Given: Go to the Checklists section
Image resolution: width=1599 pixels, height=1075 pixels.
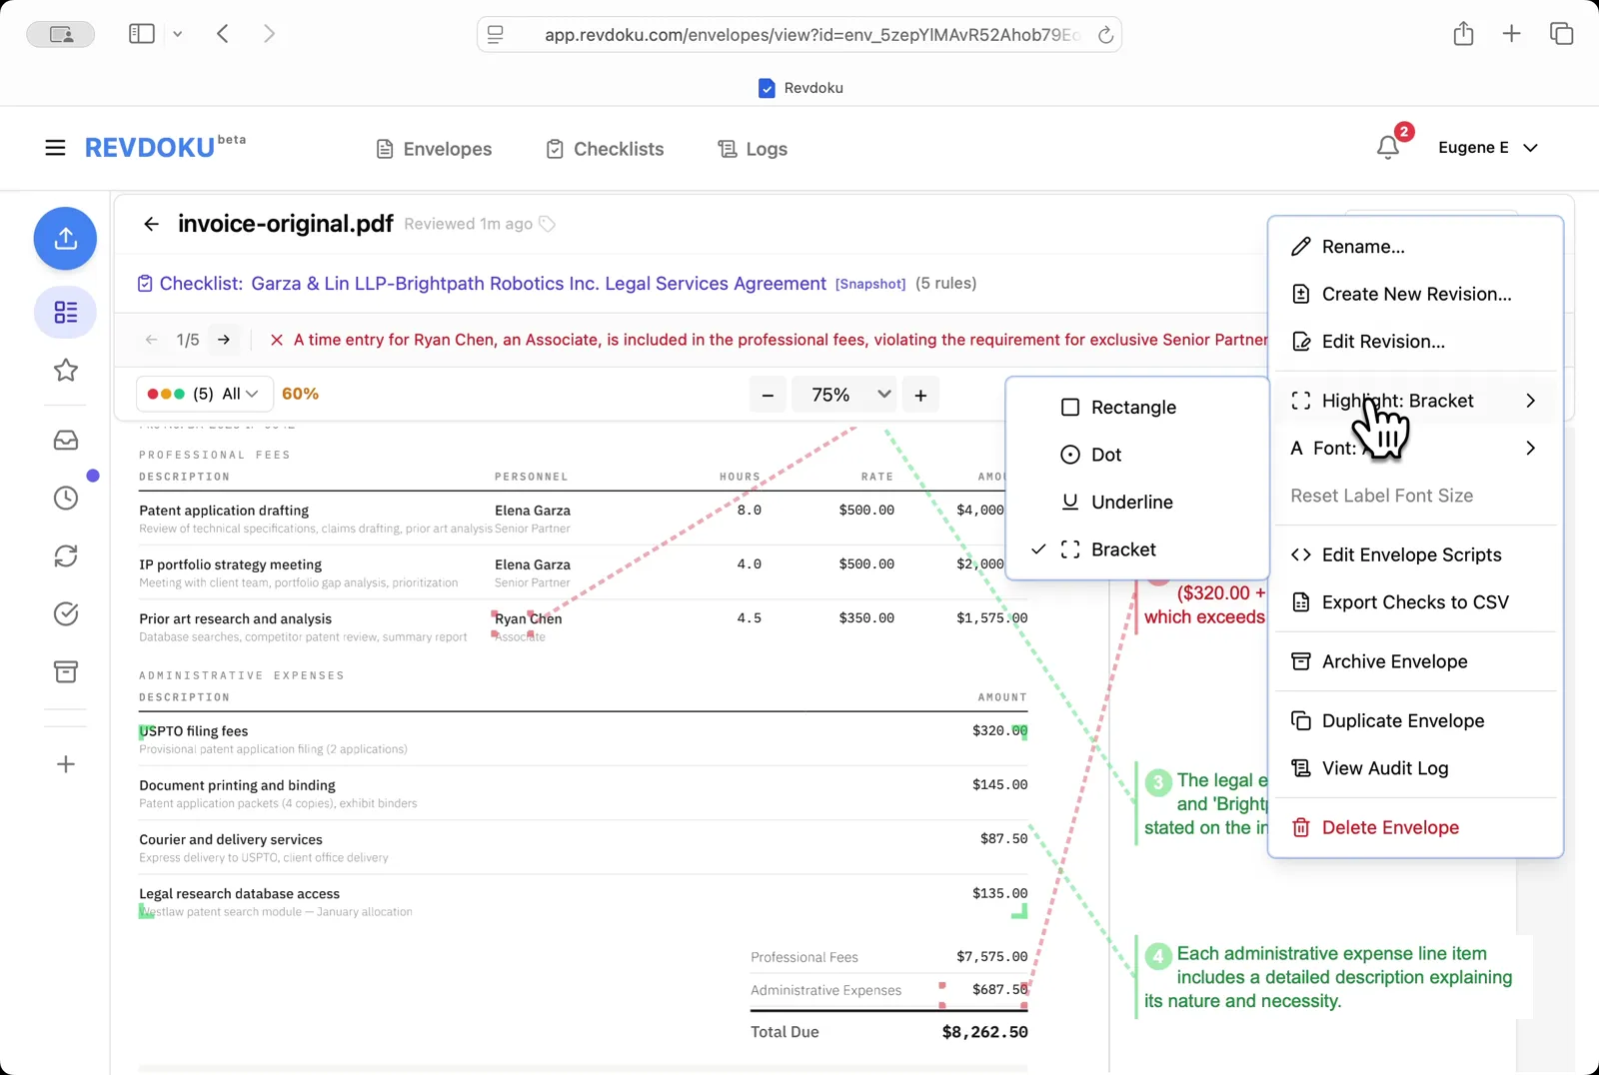Looking at the screenshot, I should tap(605, 149).
